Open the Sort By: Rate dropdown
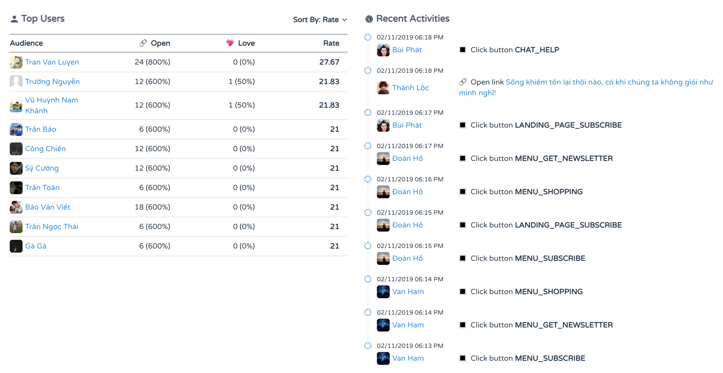 [320, 20]
